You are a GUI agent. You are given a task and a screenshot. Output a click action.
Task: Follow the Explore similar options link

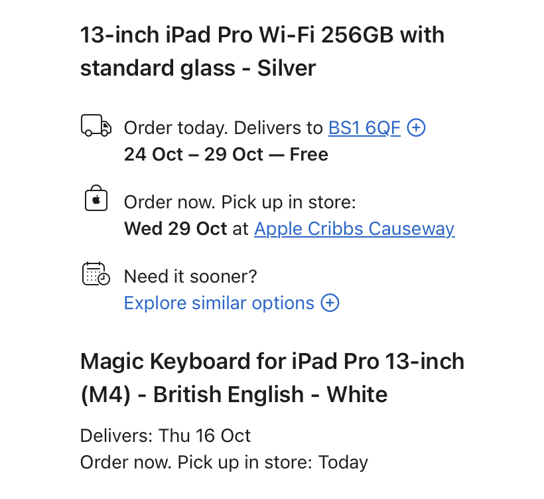tap(219, 303)
